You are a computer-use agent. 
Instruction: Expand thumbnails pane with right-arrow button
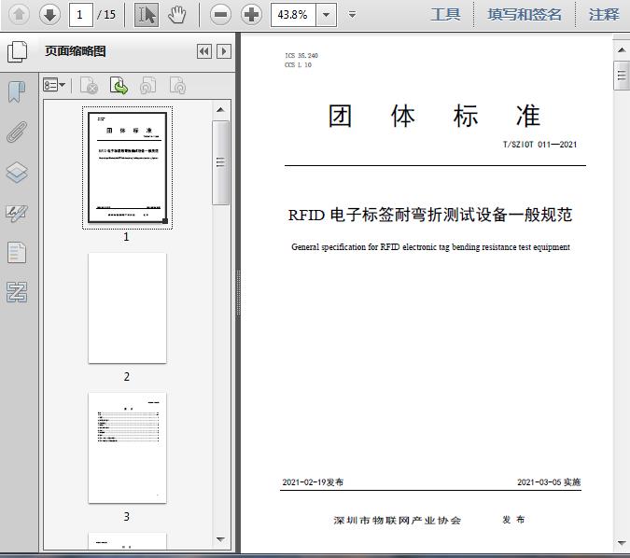click(x=224, y=51)
